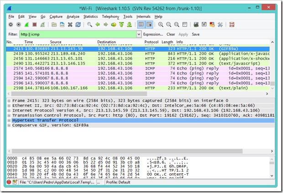
Task: Stop the running capture (red square)
Action: click(35, 24)
